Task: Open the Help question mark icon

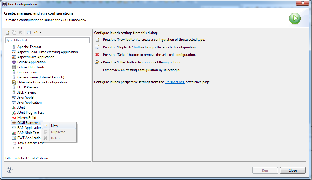Action: coord(10,170)
